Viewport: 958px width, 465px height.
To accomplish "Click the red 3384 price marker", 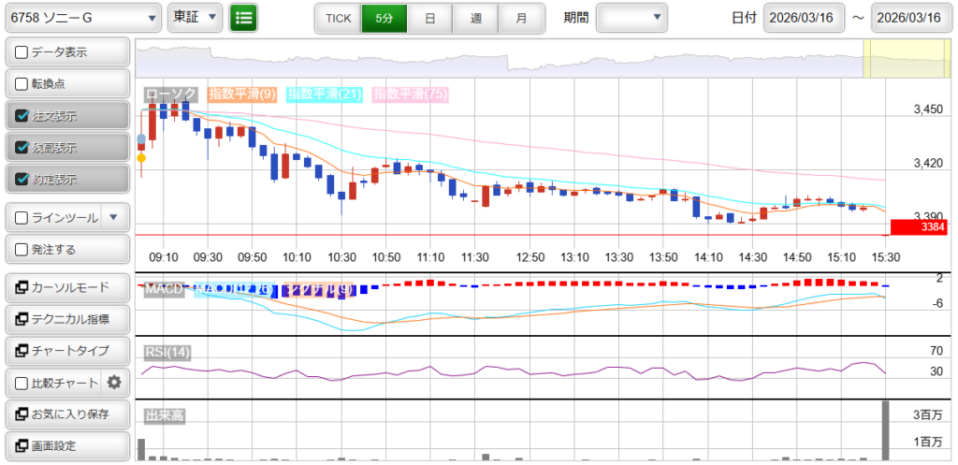I will coord(919,226).
